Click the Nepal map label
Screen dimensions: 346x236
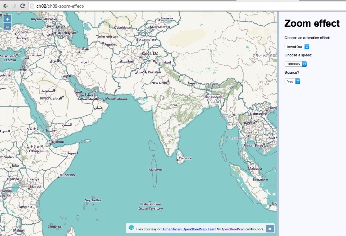tap(192, 83)
